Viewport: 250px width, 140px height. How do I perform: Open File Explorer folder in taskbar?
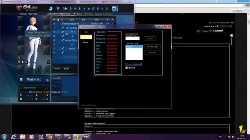[23, 137]
